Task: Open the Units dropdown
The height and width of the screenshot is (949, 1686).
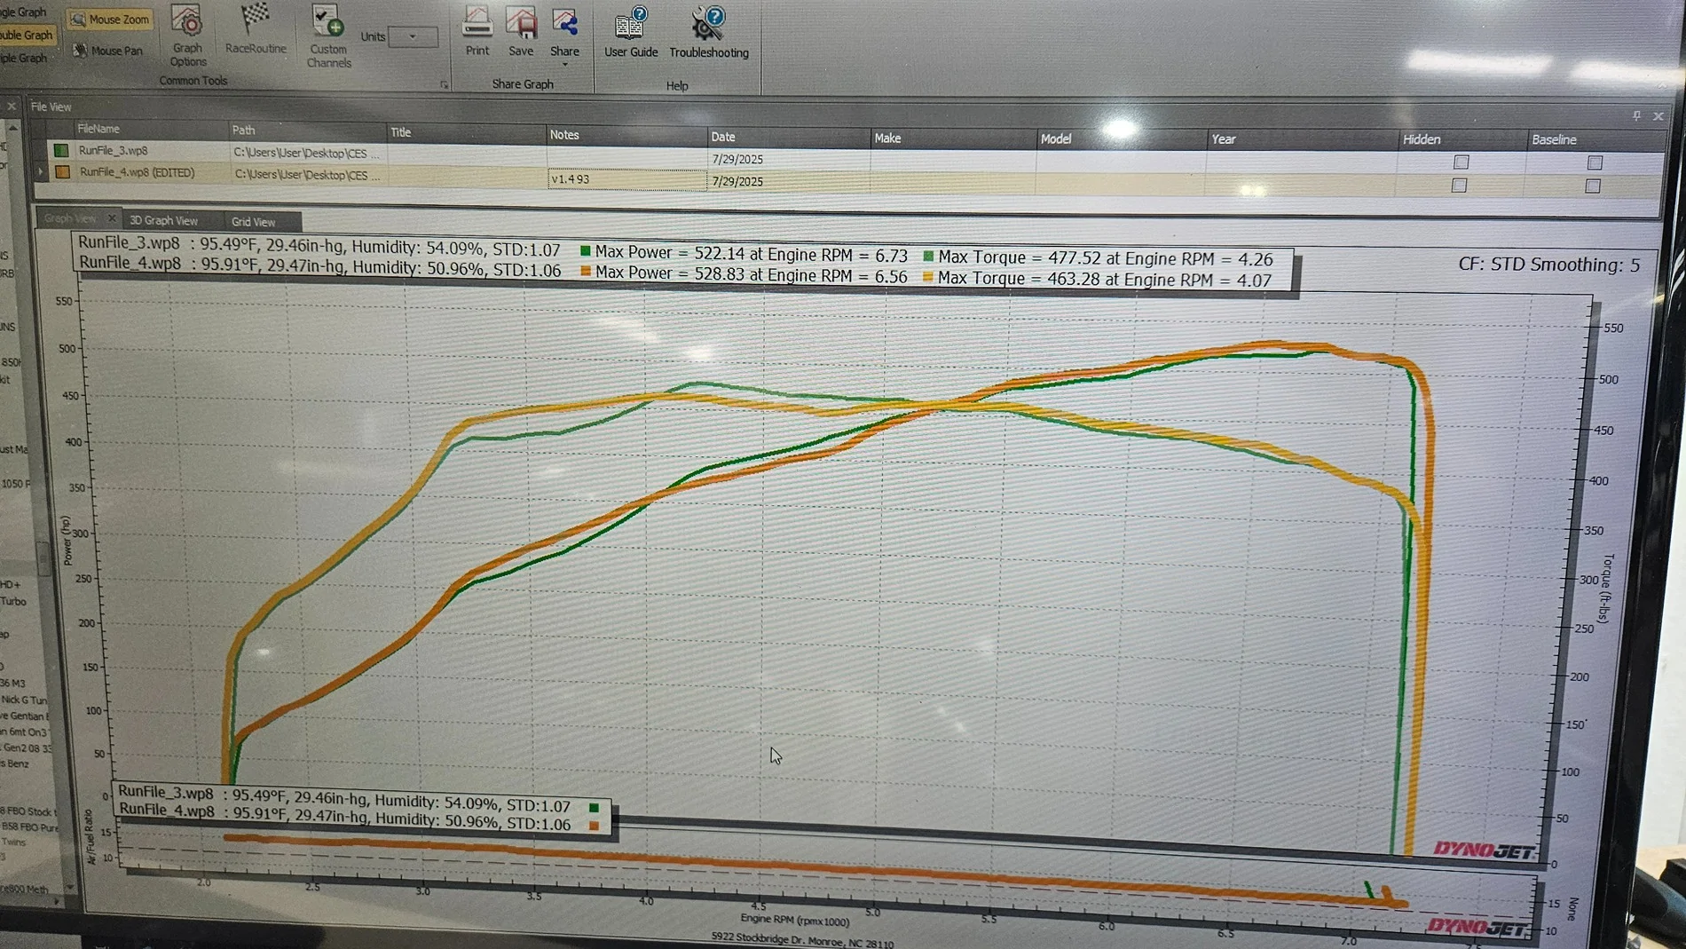Action: tap(413, 37)
